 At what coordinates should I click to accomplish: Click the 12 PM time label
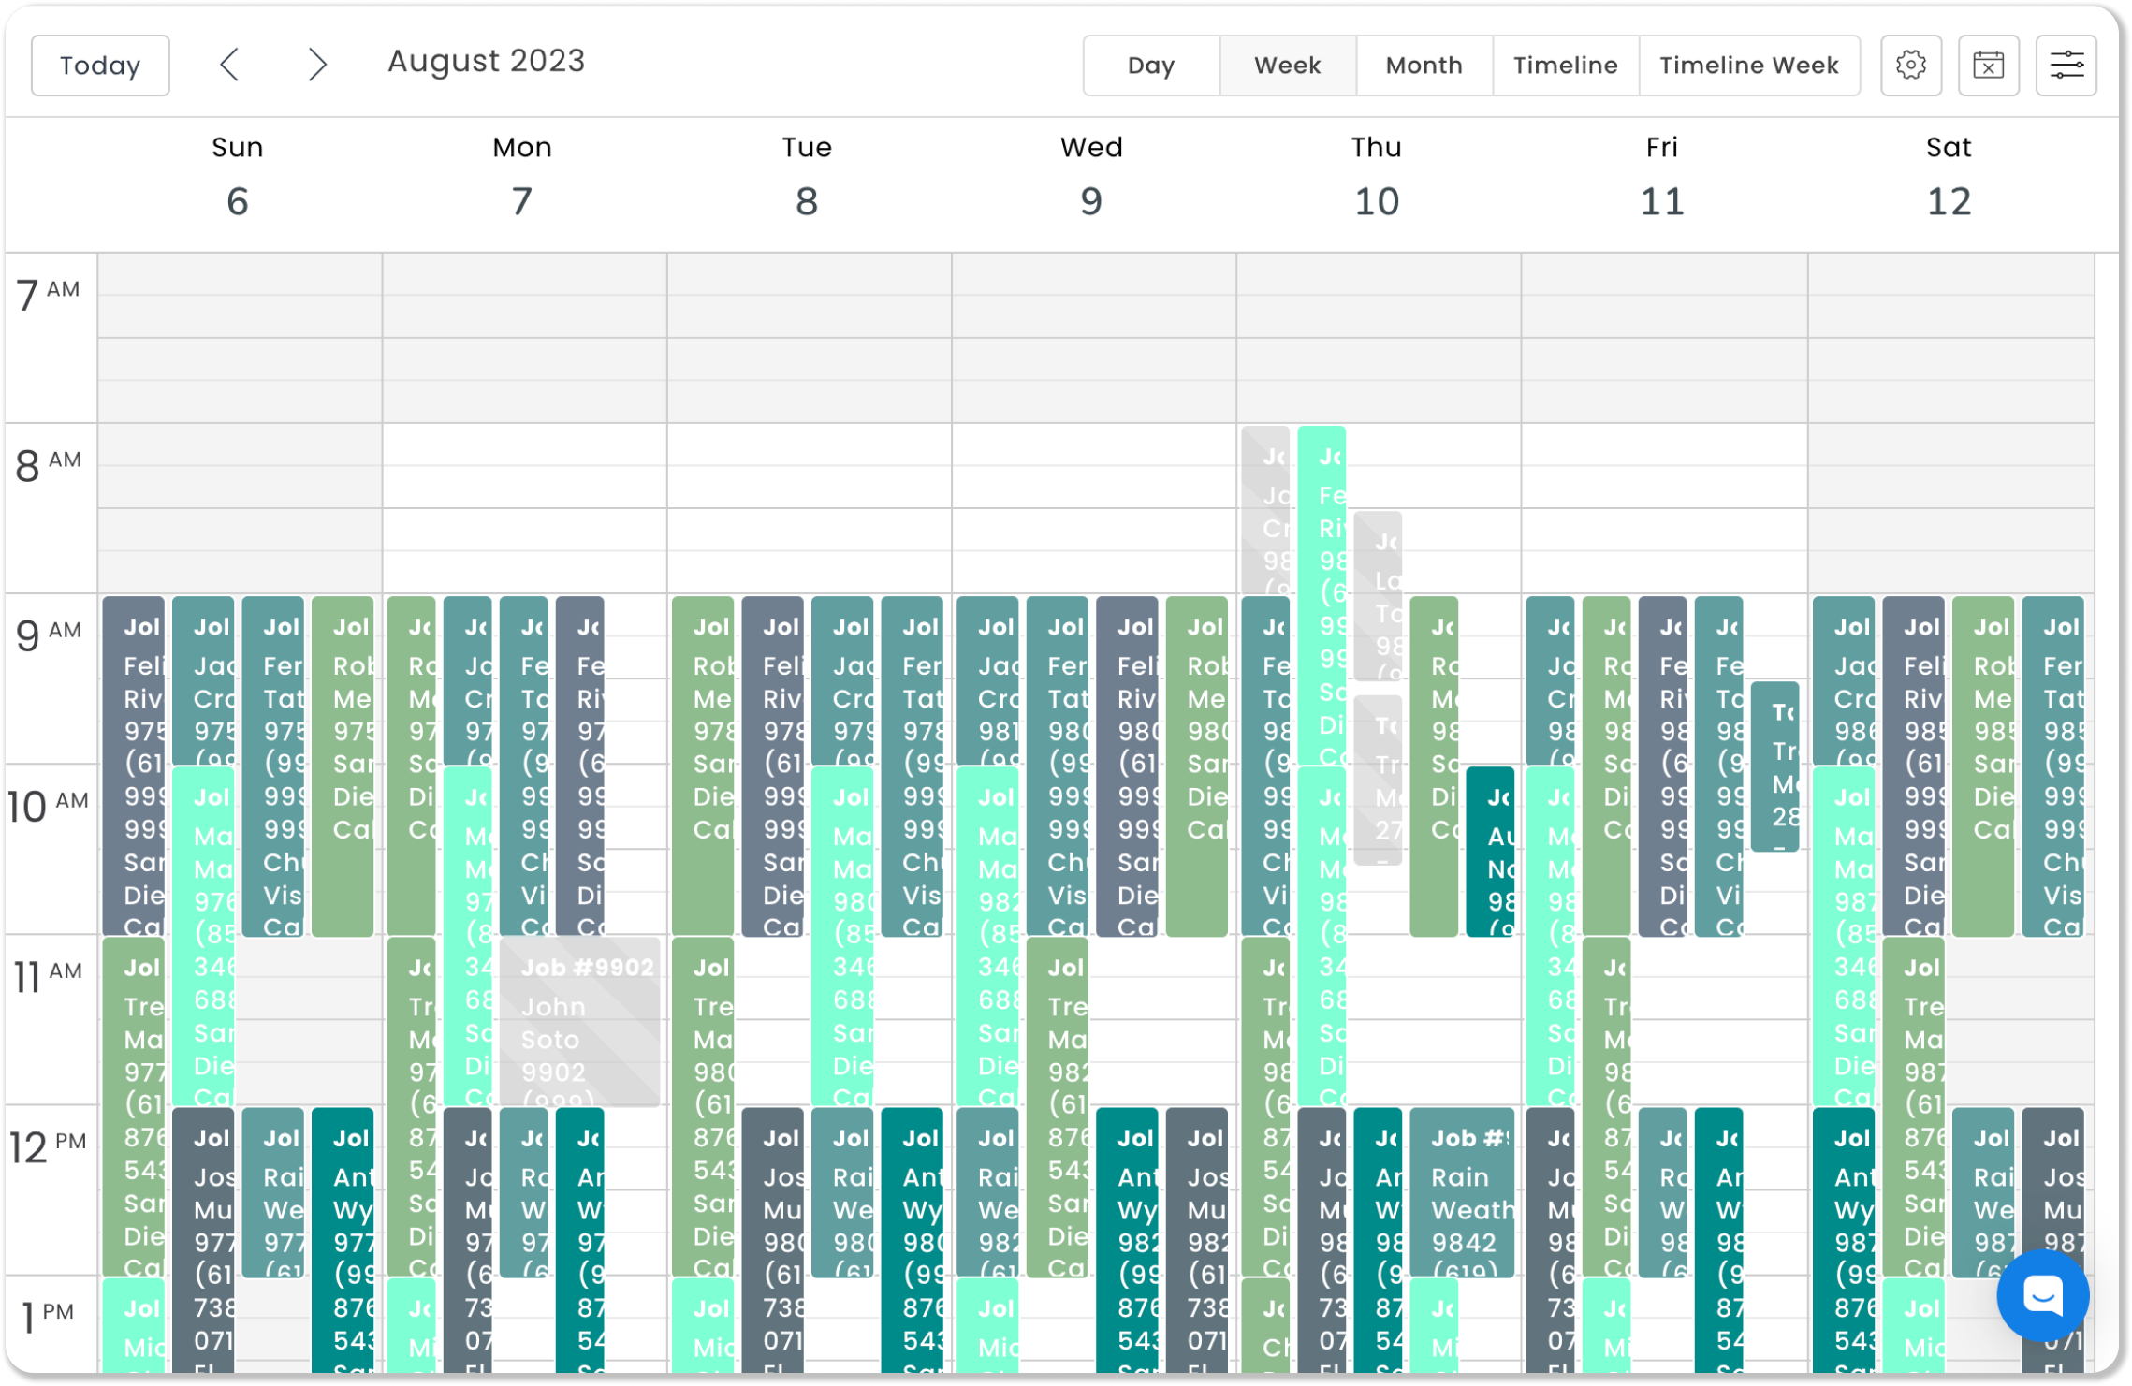pos(49,1146)
